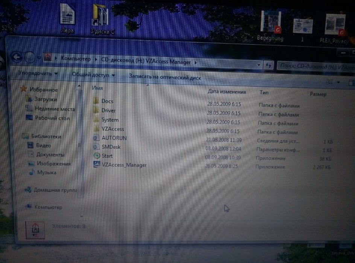Select the VZAccess_Manager application icon
This screenshot has width=355, height=263.
[x=97, y=165]
